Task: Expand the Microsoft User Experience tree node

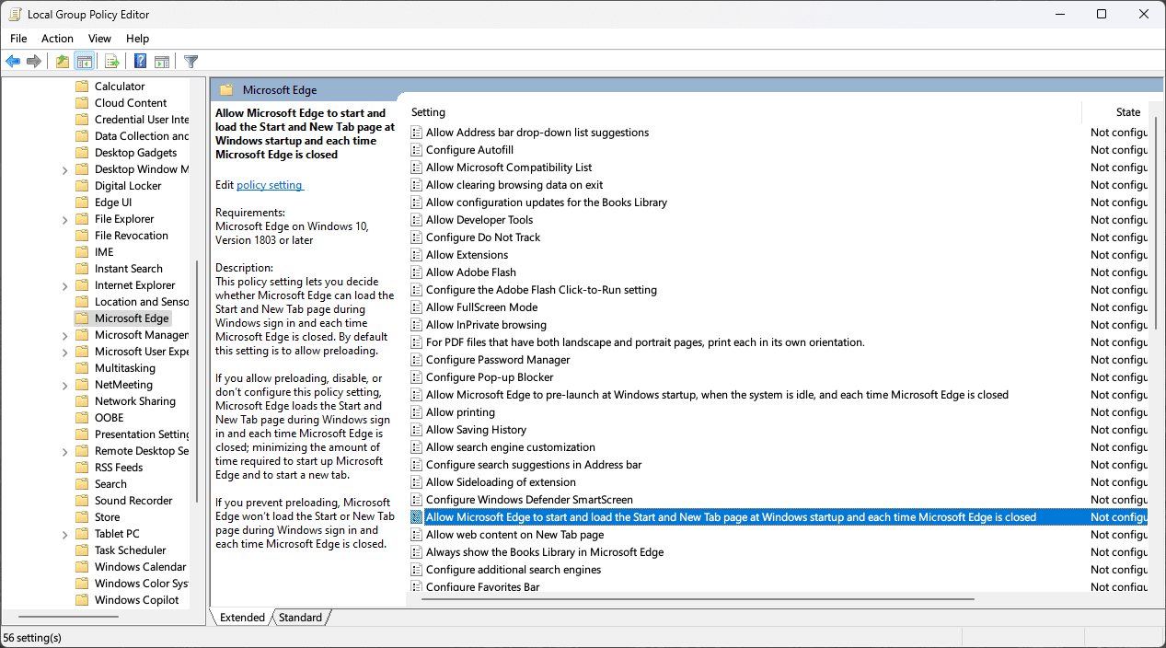Action: (x=64, y=352)
